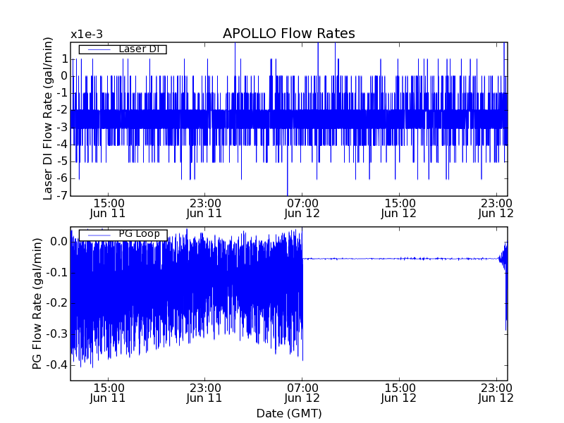This screenshot has width=564, height=423.
Task: Click y-tick '-0.3' on PG Loop plot
Action: (56, 334)
